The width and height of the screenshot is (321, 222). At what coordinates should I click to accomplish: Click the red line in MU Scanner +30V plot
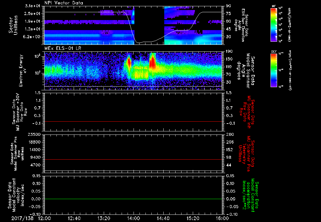pos(133,121)
